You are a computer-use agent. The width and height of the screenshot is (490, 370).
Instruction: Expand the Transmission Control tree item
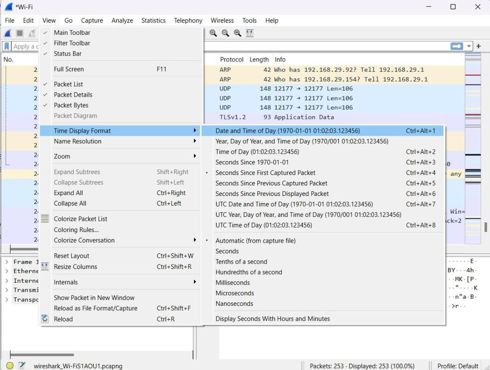(7, 290)
